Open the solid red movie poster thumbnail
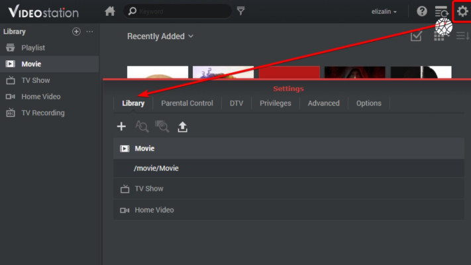The image size is (471, 265). coord(289,72)
